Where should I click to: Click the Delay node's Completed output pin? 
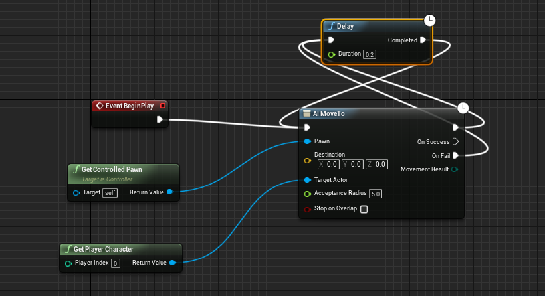423,40
